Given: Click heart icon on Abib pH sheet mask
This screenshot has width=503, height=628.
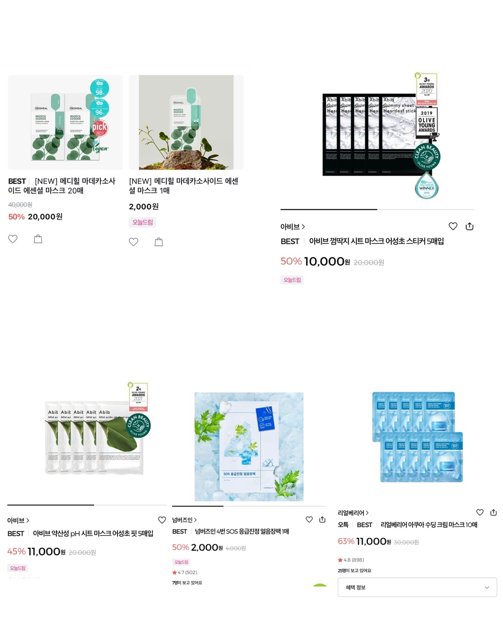Looking at the screenshot, I should pyautogui.click(x=162, y=520).
